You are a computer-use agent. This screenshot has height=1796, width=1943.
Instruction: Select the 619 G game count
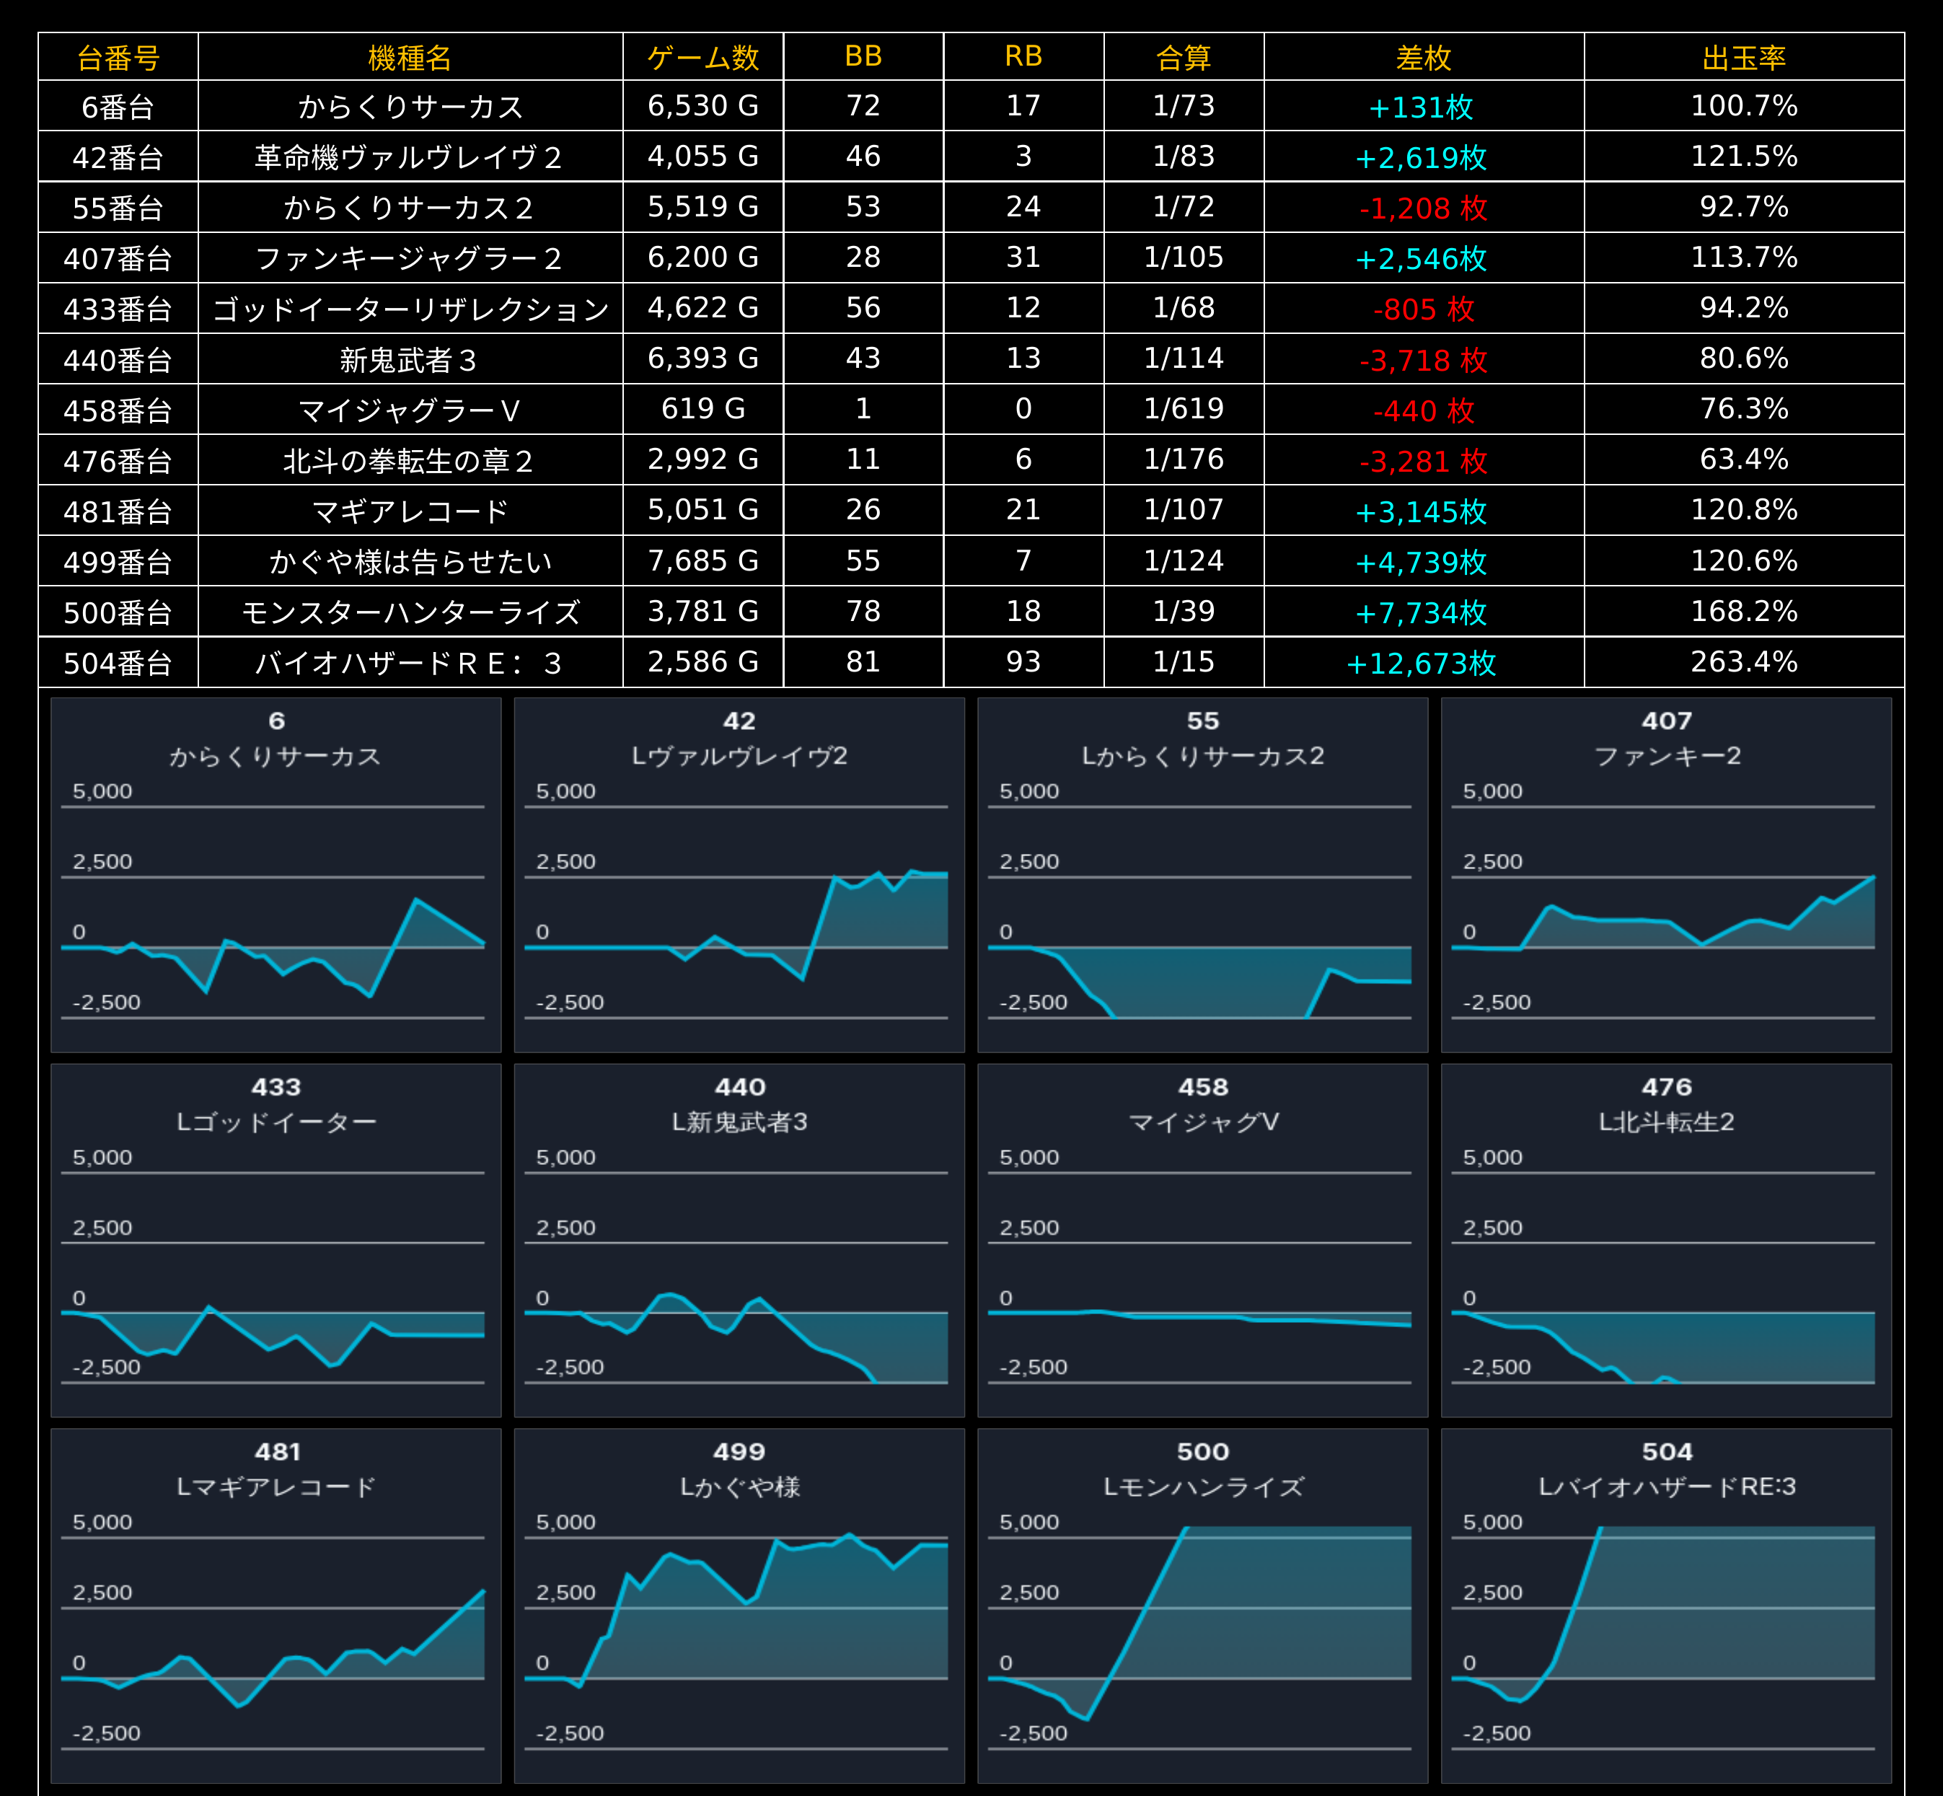(x=702, y=409)
